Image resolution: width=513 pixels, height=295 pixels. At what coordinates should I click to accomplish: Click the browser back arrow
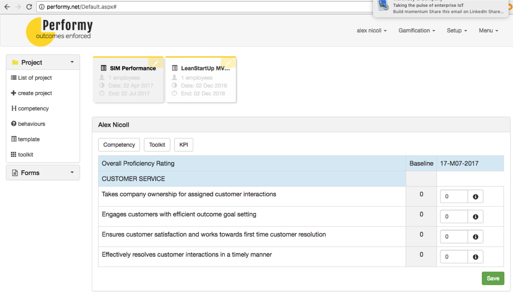7,7
